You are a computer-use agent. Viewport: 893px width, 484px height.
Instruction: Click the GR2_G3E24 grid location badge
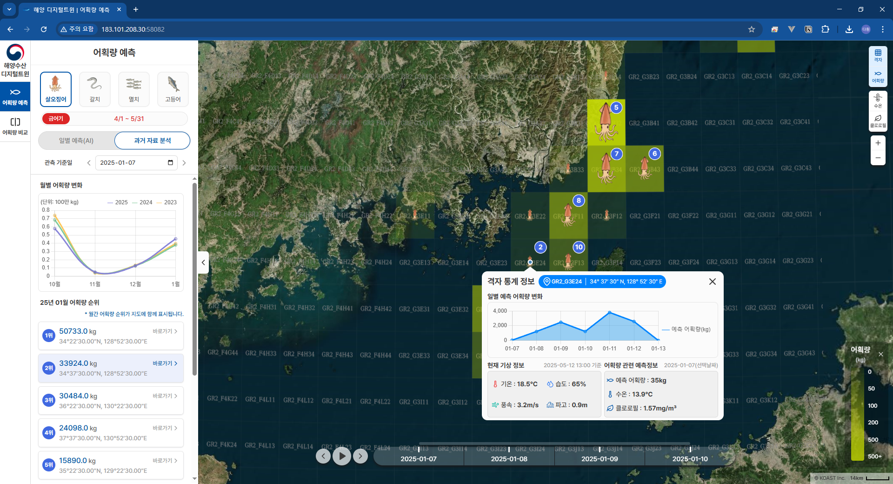tap(602, 282)
